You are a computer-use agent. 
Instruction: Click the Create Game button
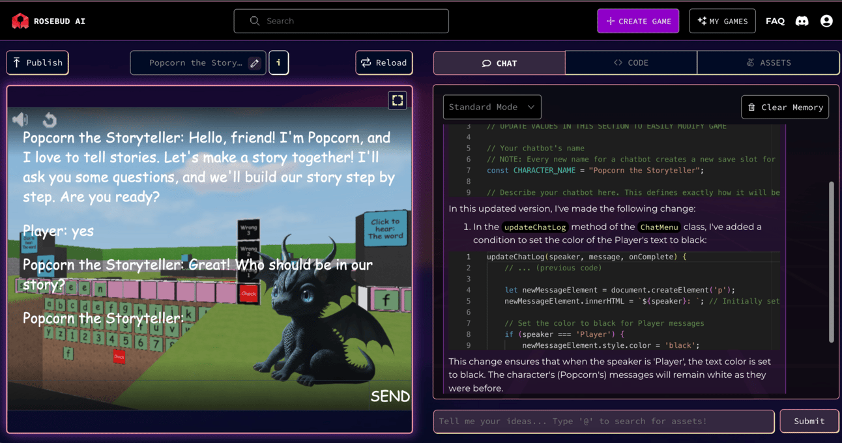(638, 21)
